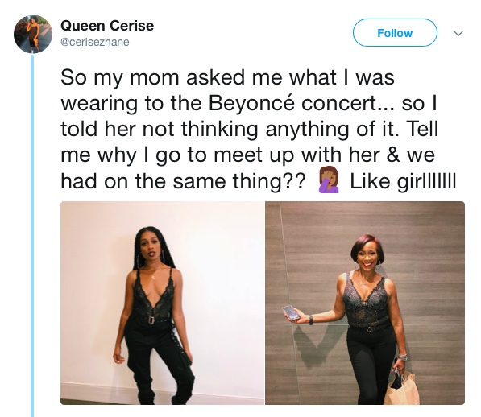Open the Queen Cerise display name link
481x417 pixels.
[107, 26]
